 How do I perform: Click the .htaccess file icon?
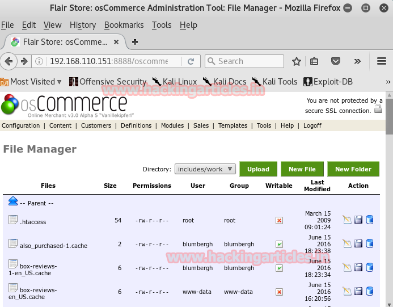[x=13, y=220]
